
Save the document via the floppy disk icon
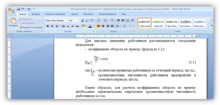pyautogui.click(x=18, y=9)
